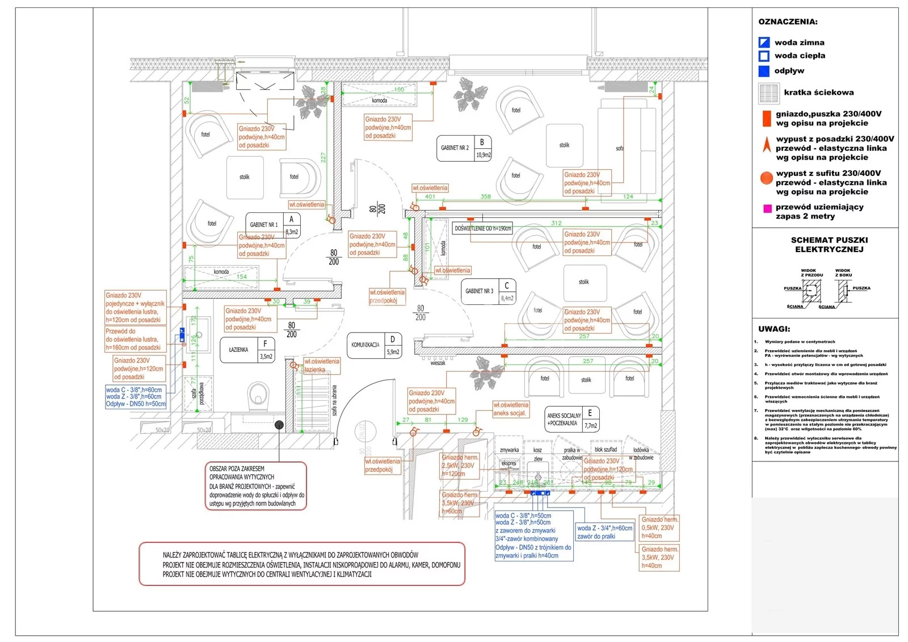Click the red gniazdo, puszka 230/400V legend marker

pyautogui.click(x=766, y=118)
